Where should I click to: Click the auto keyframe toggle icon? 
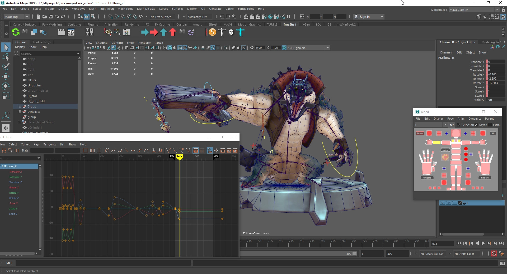[x=494, y=253]
